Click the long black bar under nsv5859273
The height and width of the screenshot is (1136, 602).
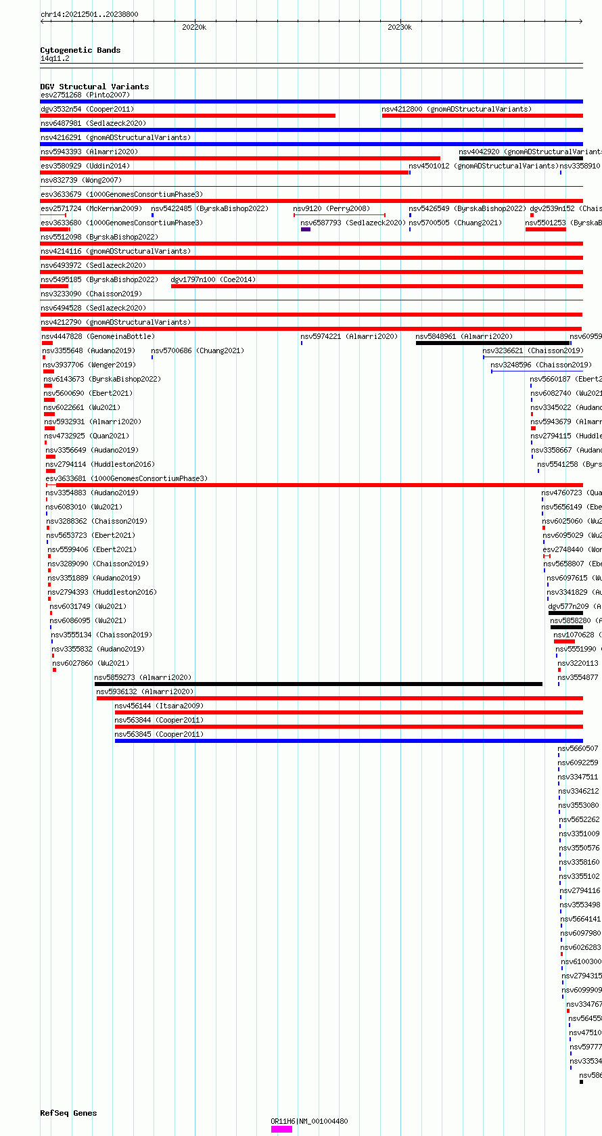tap(319, 684)
